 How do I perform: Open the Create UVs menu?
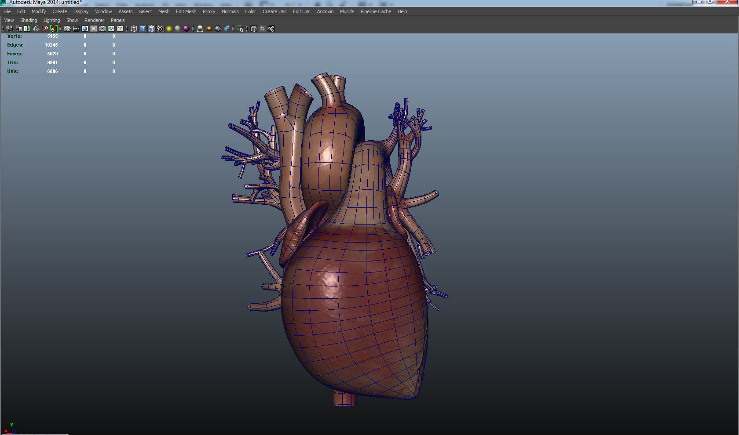point(274,11)
